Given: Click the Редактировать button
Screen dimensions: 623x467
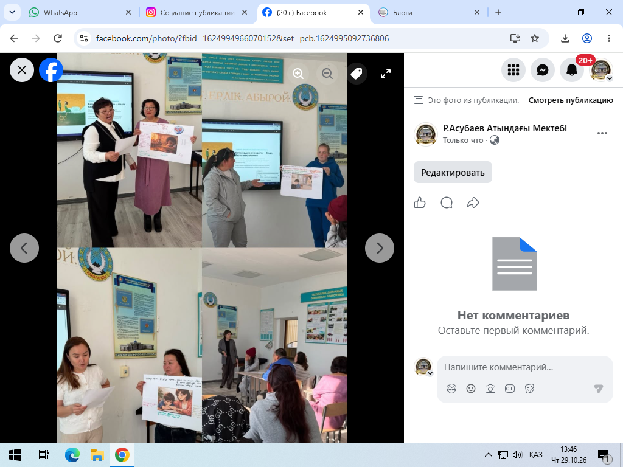Looking at the screenshot, I should [453, 172].
